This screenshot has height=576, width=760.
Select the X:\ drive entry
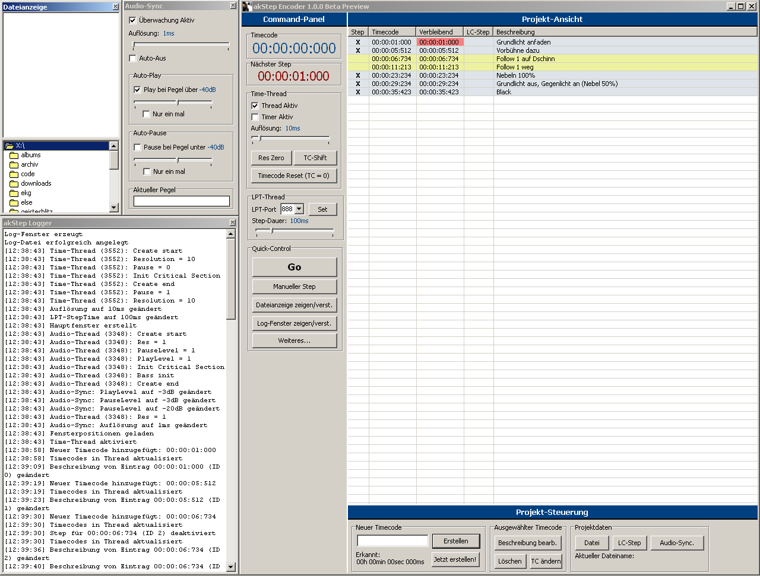pos(56,145)
